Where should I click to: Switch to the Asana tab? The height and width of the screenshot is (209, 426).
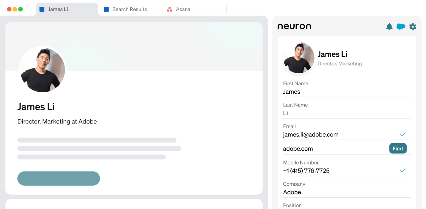point(183,9)
